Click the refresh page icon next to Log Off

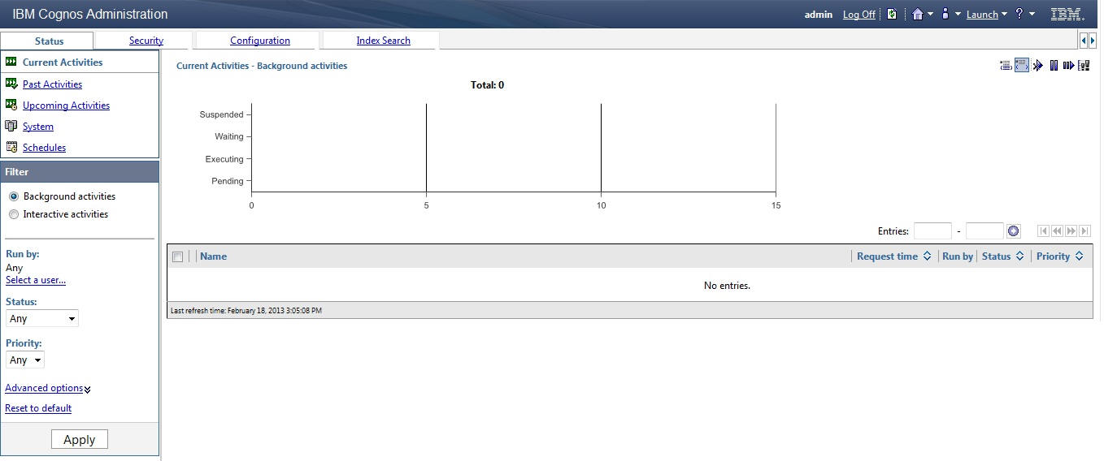(x=892, y=14)
